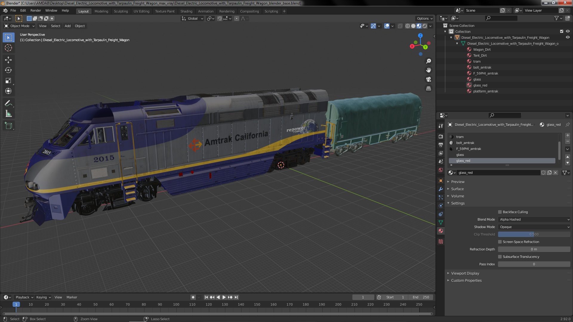
Task: Jump to the end frame
Action: (236, 297)
